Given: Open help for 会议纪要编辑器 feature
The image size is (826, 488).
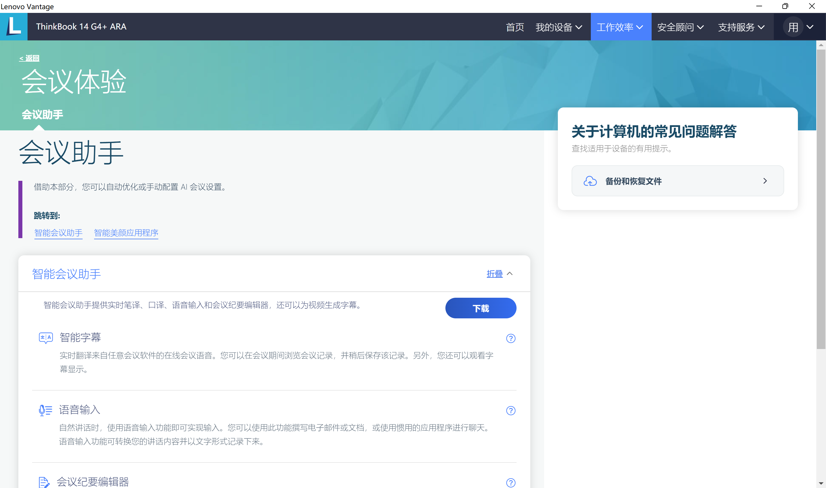Looking at the screenshot, I should pos(511,483).
